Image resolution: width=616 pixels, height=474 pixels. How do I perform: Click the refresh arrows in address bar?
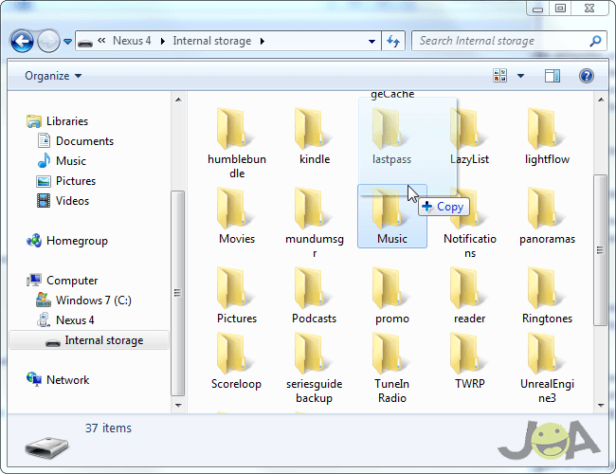393,41
